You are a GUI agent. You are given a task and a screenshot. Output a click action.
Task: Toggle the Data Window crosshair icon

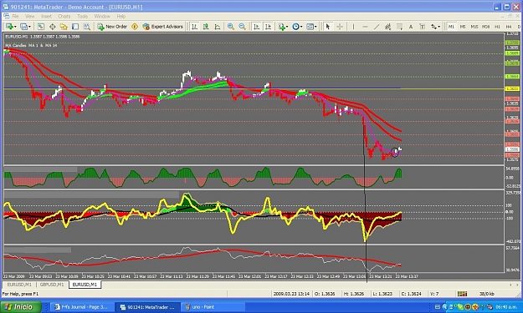[x=53, y=26]
